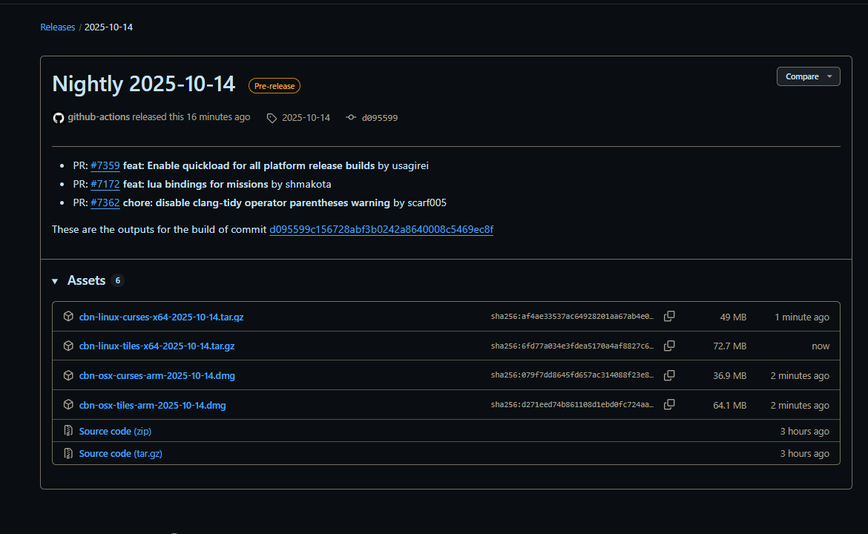Collapse the Assets section triangle

click(x=55, y=281)
